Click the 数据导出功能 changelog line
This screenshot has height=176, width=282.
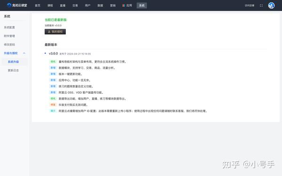click(x=93, y=99)
